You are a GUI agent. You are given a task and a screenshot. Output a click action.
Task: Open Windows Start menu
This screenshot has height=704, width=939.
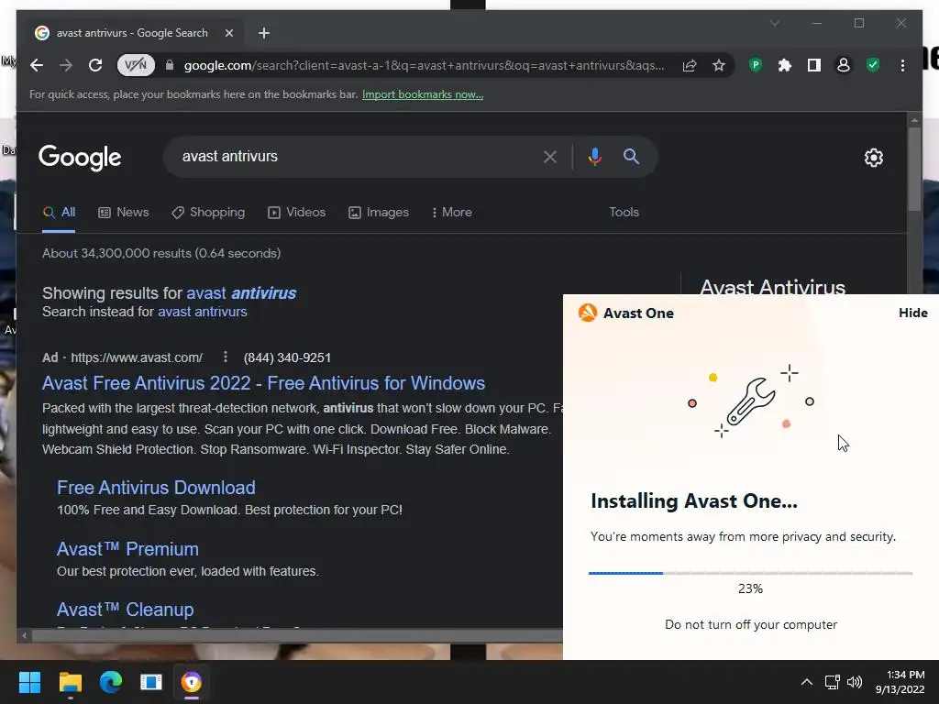pos(29,682)
